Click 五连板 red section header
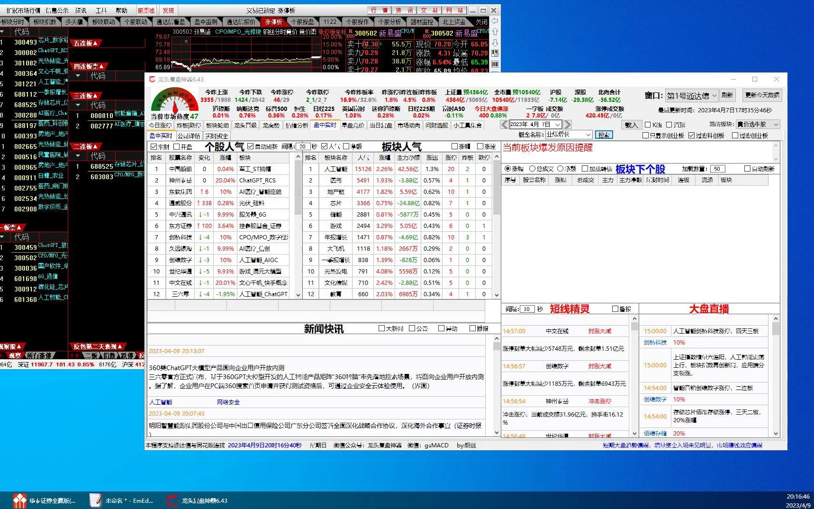Image resolution: width=814 pixels, height=509 pixels. pyautogui.click(x=86, y=43)
